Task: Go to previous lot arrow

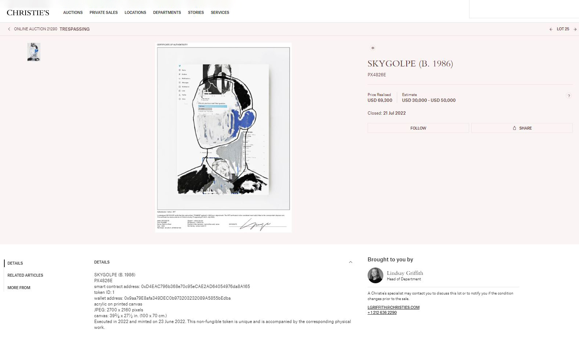Action: tap(551, 29)
